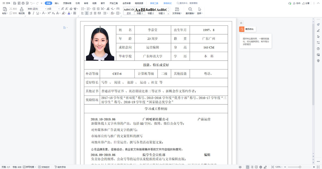This screenshot has width=322, height=169.
Task: Toggle Align Left paragraph
Action: pyautogui.click(x=82, y=13)
